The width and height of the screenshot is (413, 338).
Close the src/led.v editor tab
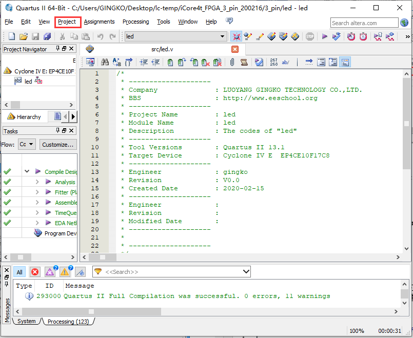click(235, 49)
